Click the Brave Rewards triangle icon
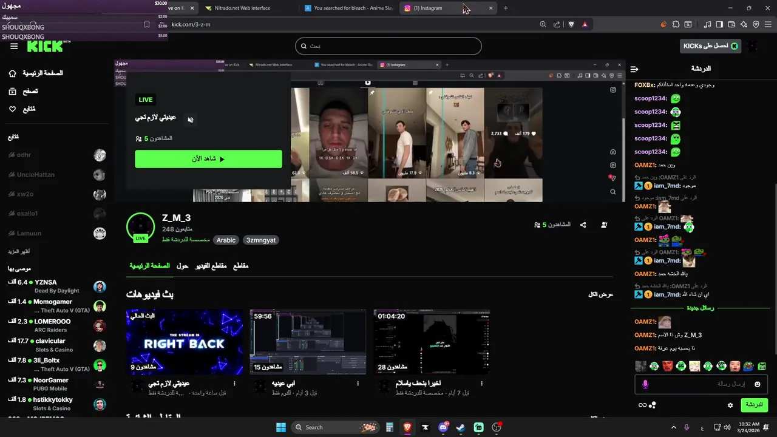Image resolution: width=777 pixels, height=437 pixels. [585, 24]
